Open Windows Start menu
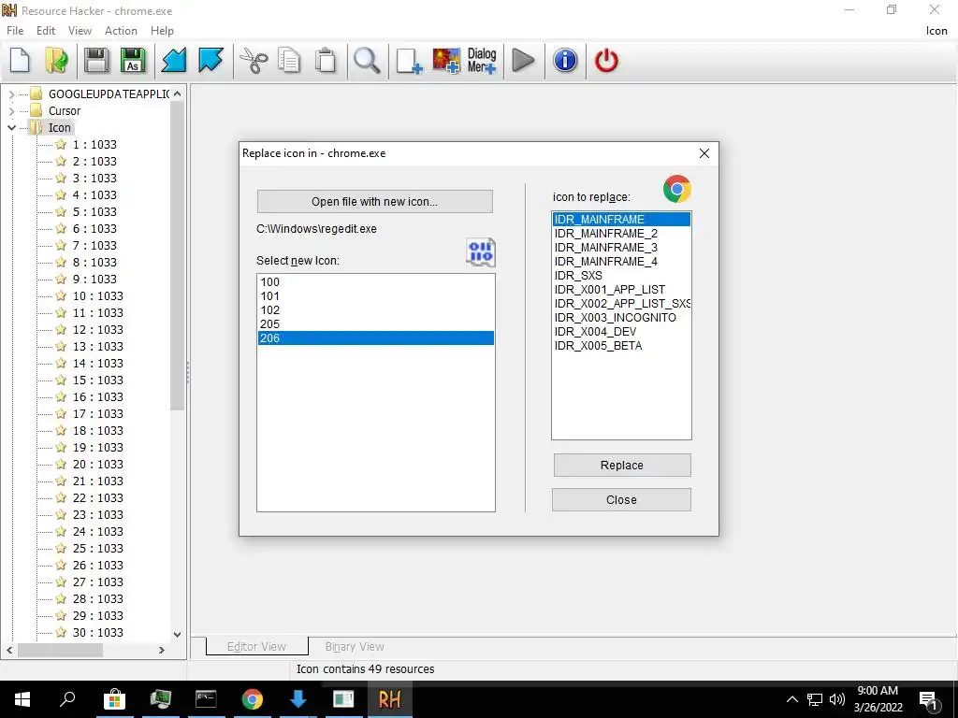958x718 pixels. 22,699
